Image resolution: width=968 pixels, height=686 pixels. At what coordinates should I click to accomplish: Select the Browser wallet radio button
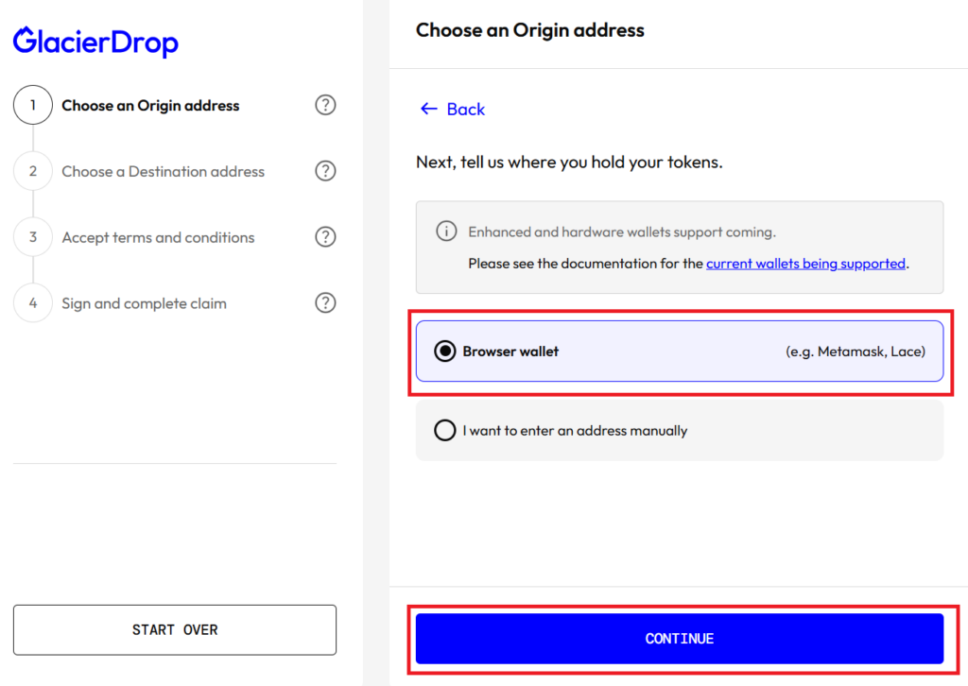[444, 351]
